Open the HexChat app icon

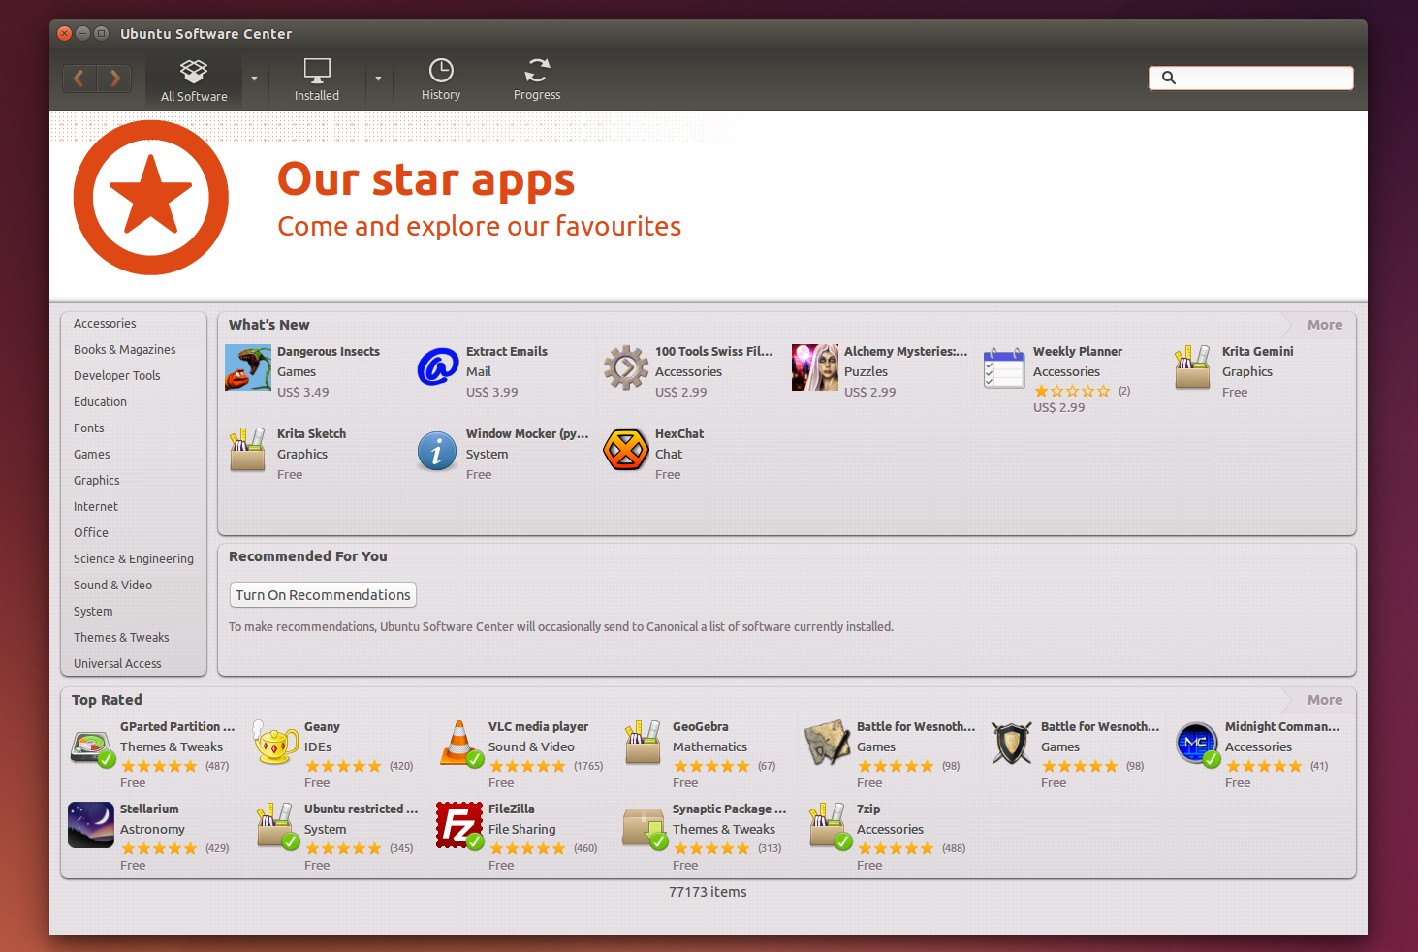(626, 450)
